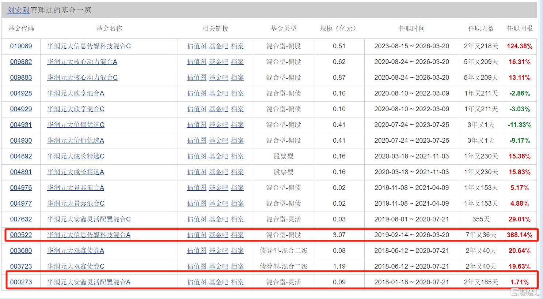Open 档案 for fund 019089
543x299 pixels.
[x=238, y=46]
